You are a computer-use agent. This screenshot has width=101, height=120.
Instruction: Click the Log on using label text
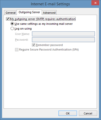point(23,29)
